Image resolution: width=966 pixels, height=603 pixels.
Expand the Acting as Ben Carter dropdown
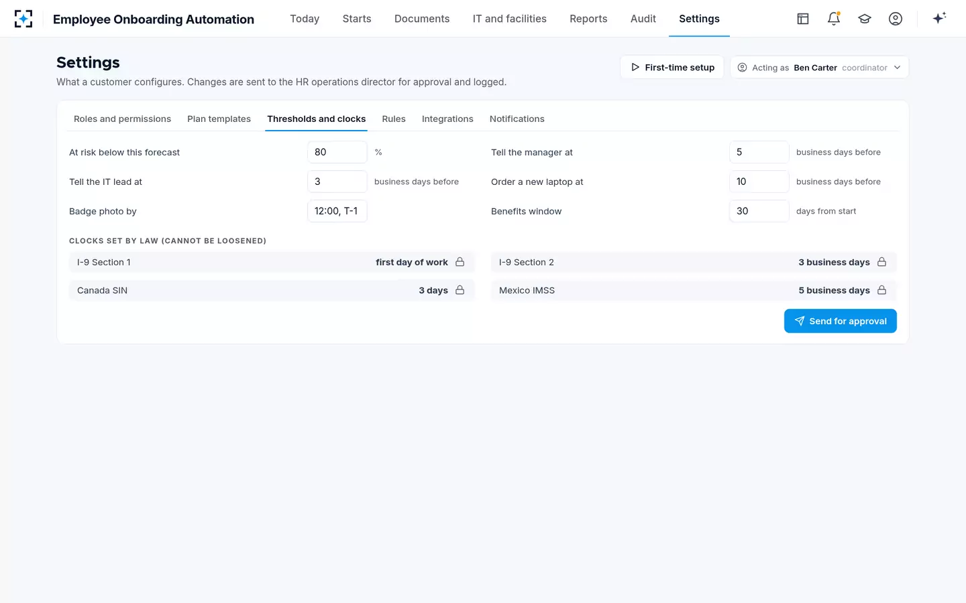tap(819, 68)
